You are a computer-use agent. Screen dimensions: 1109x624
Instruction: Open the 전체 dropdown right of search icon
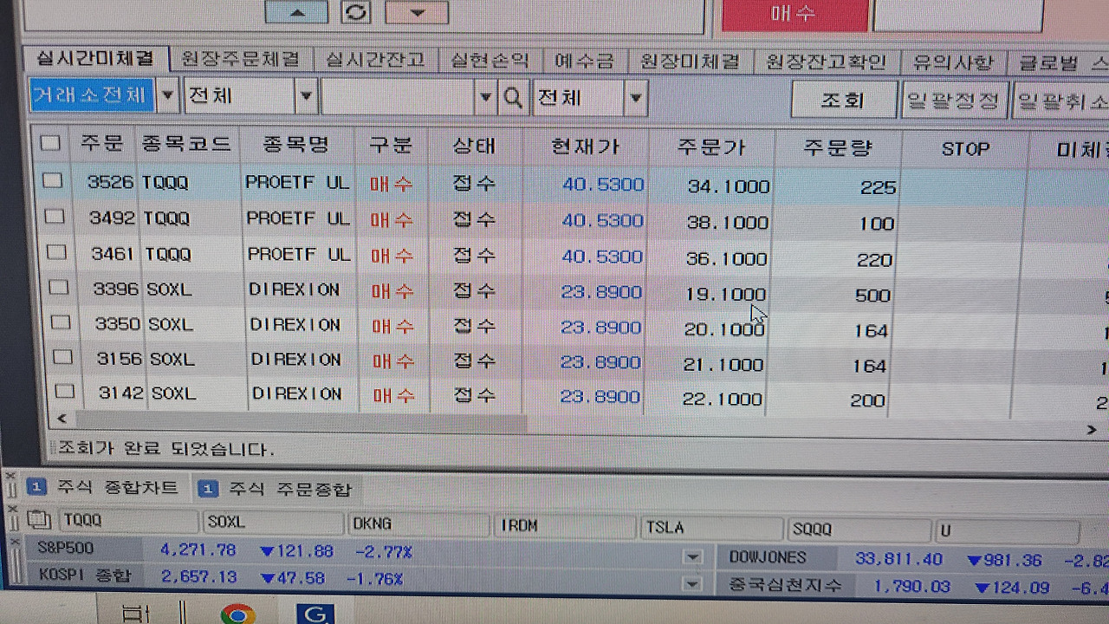[636, 98]
